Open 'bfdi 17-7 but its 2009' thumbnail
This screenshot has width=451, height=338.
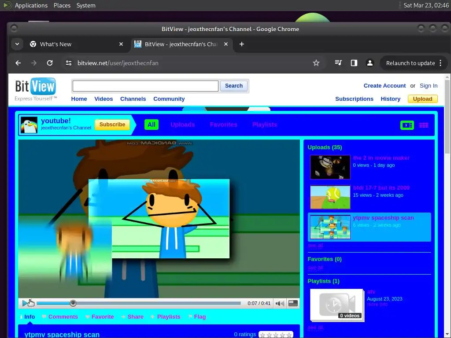click(x=330, y=197)
